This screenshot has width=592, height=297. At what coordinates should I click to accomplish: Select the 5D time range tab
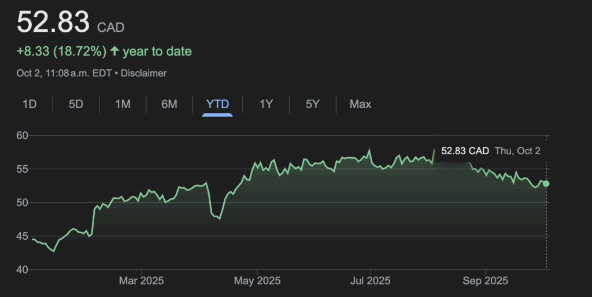(x=76, y=104)
